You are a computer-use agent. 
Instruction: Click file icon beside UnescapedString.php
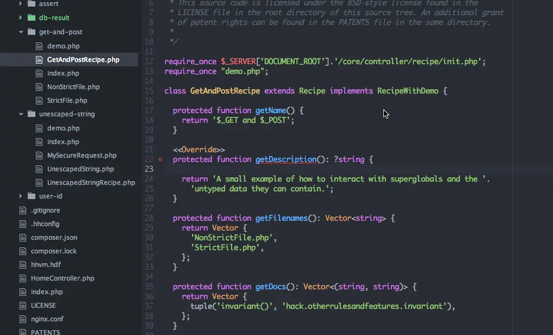click(x=39, y=169)
